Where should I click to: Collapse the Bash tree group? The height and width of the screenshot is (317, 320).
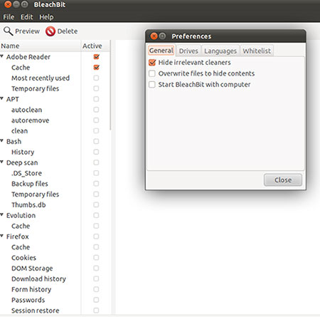[x=2, y=141]
